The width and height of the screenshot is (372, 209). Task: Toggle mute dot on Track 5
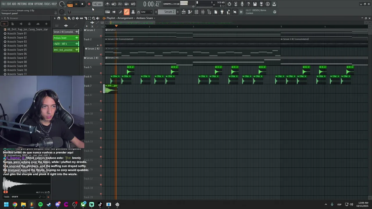101,73
